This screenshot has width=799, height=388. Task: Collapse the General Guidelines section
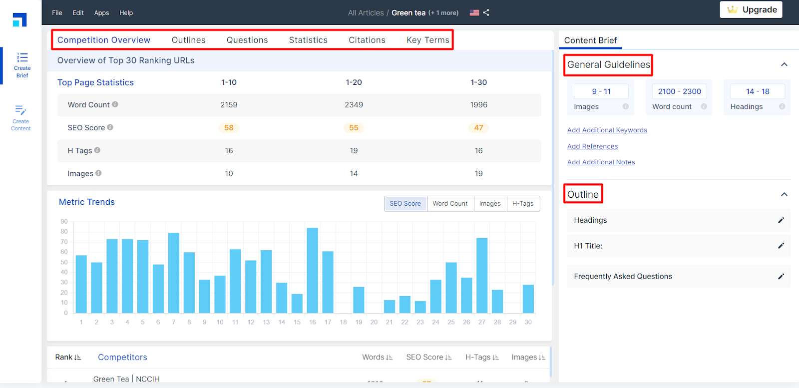[x=784, y=64]
